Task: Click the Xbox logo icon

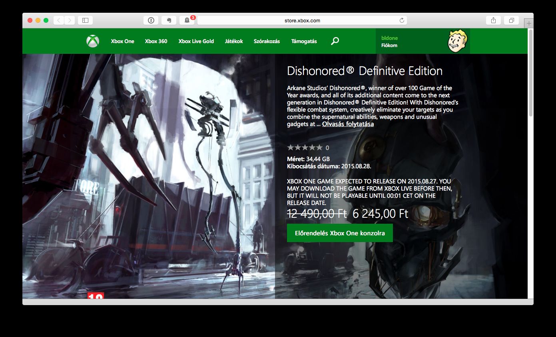Action: click(x=93, y=41)
